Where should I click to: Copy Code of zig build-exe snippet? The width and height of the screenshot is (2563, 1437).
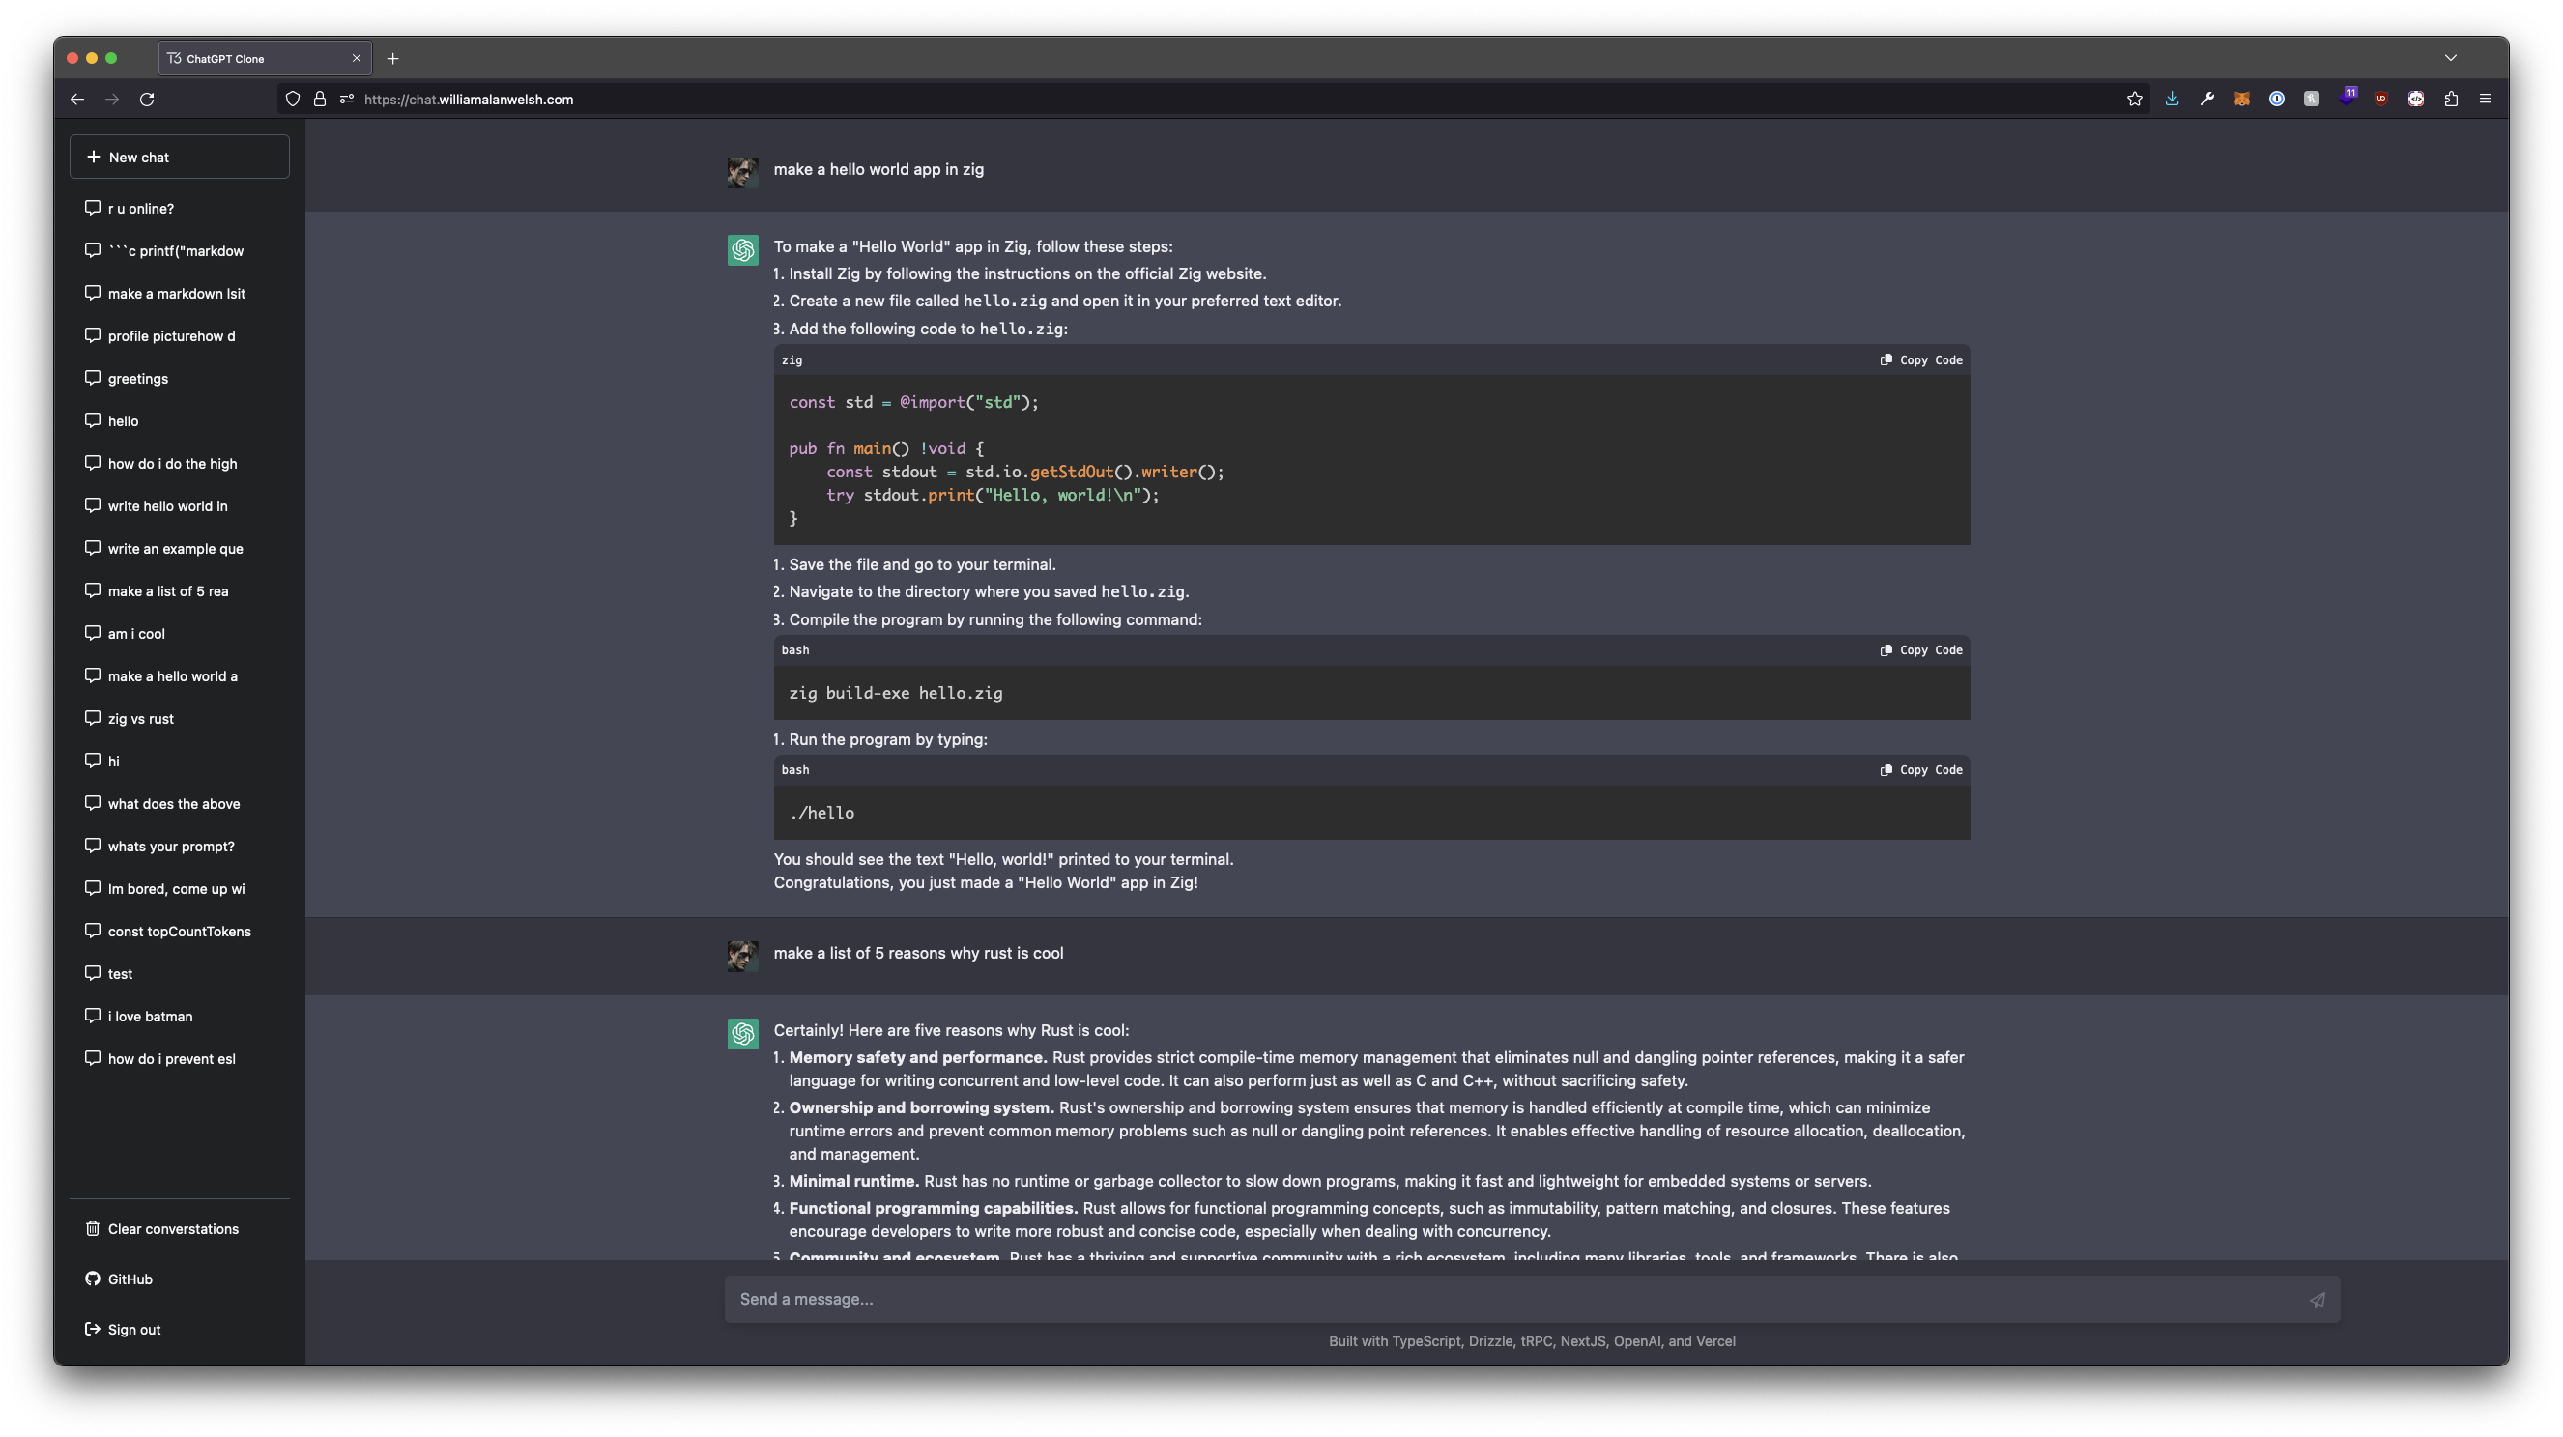(x=1921, y=649)
